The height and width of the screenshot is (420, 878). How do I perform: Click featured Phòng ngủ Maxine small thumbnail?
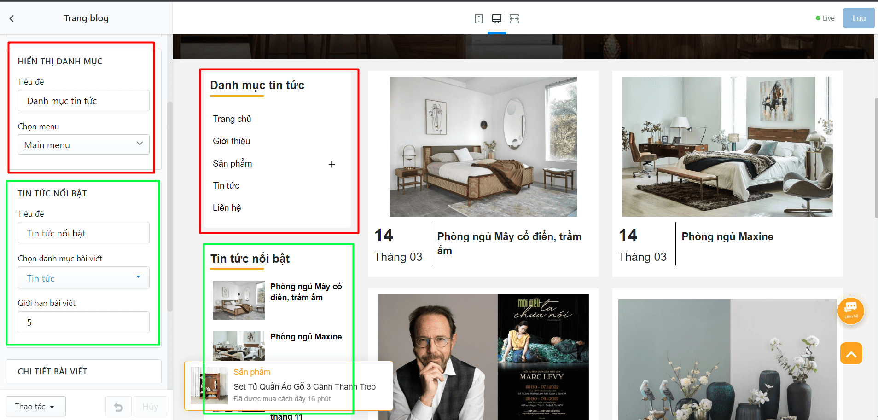pos(238,346)
